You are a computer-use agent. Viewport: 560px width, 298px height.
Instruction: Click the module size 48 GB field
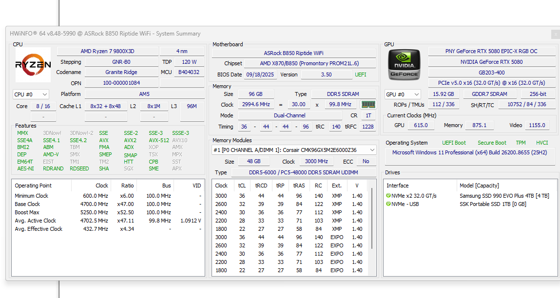tap(254, 161)
